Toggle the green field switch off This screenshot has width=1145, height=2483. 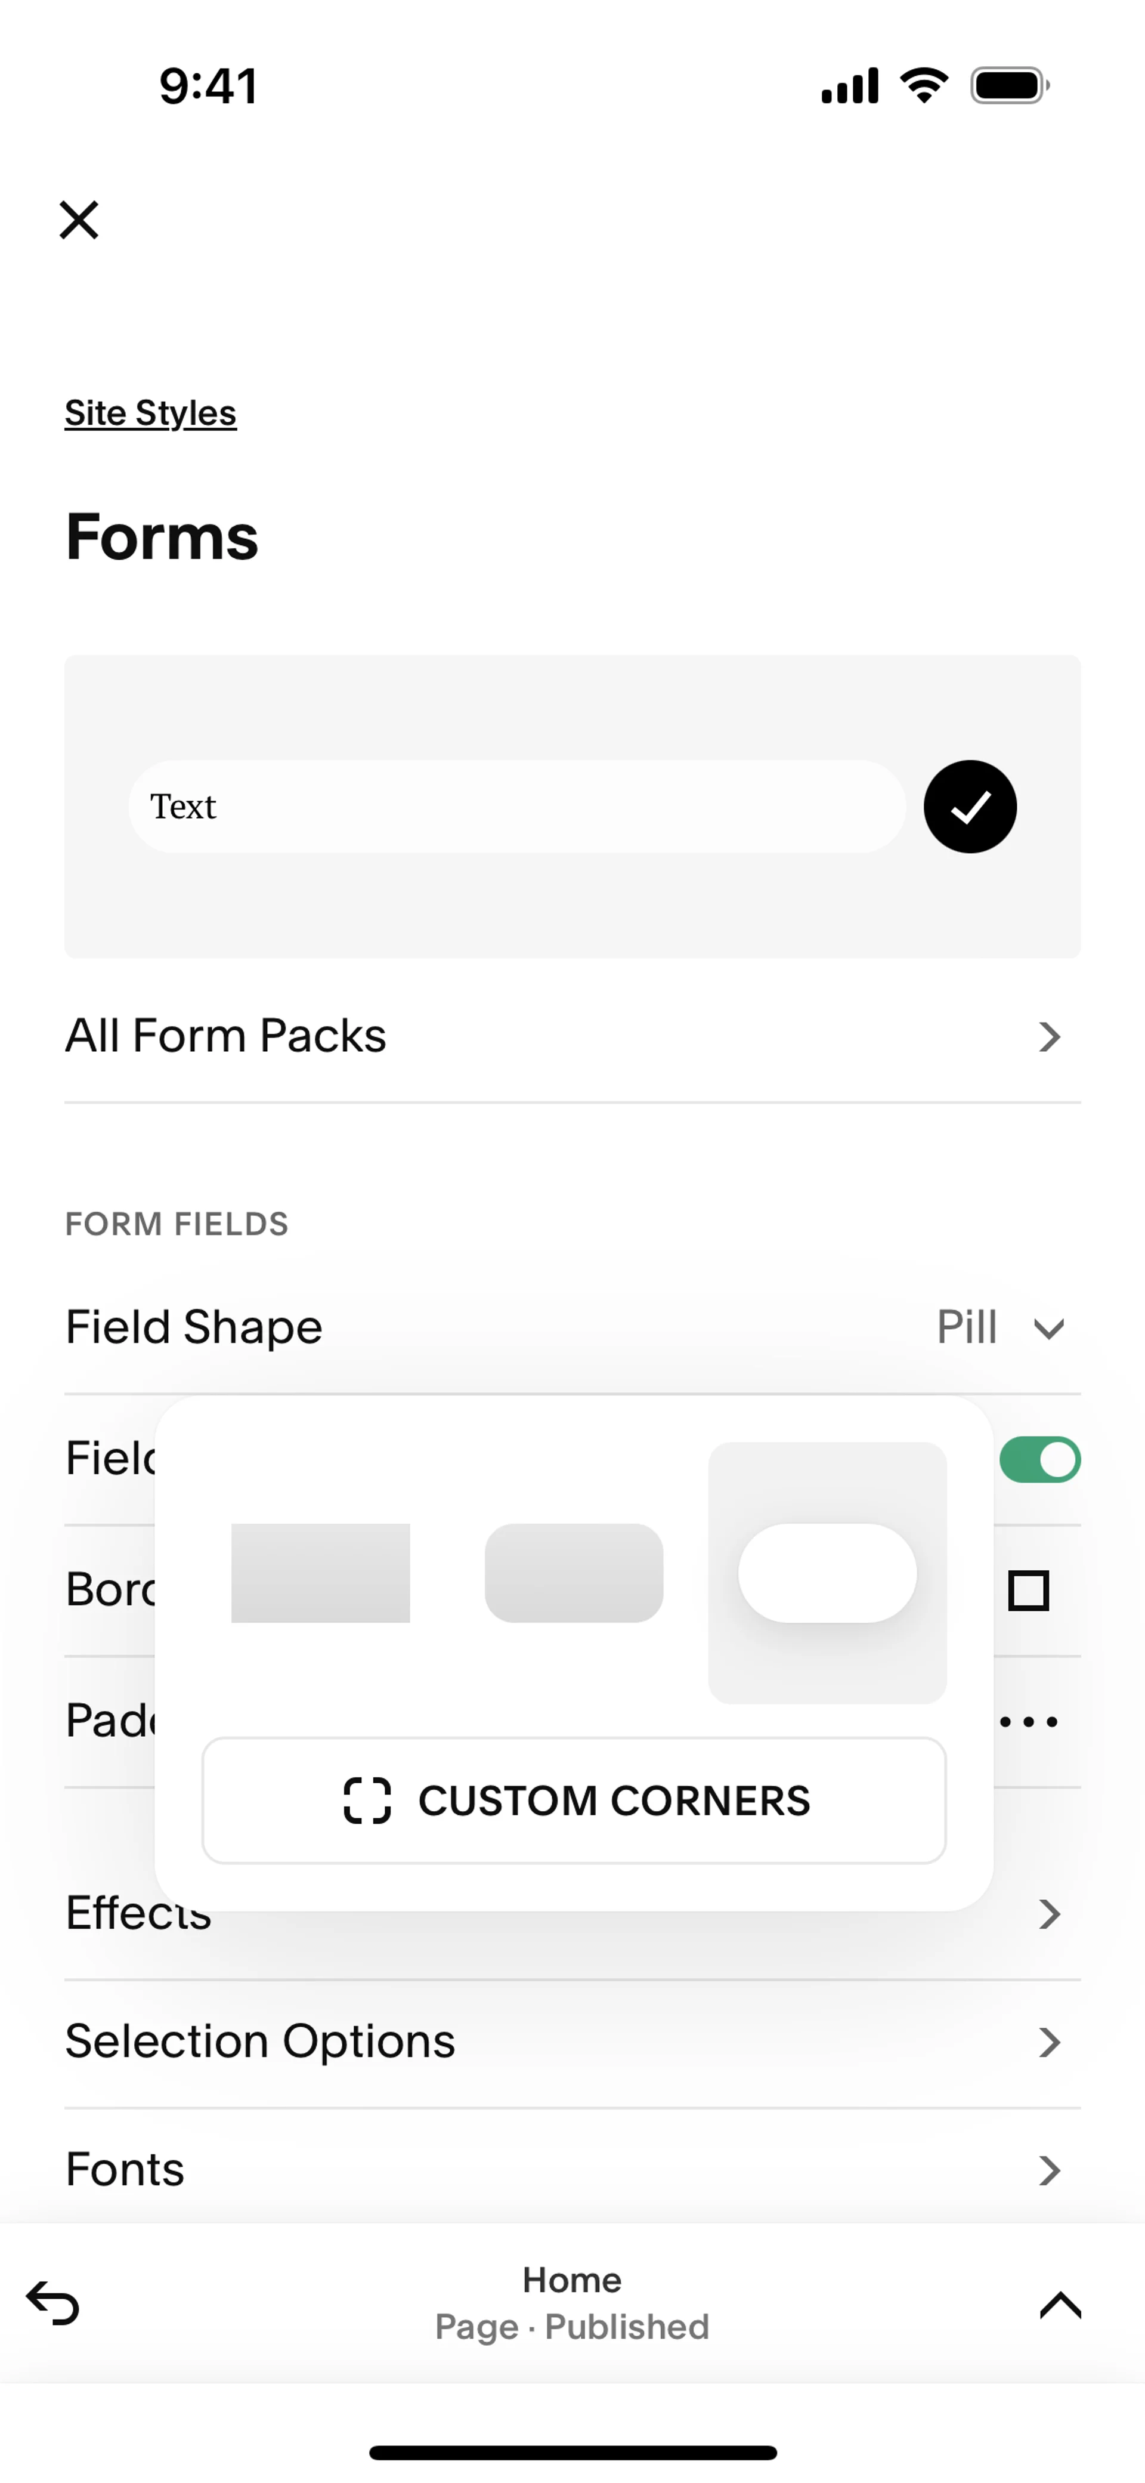click(x=1039, y=1459)
